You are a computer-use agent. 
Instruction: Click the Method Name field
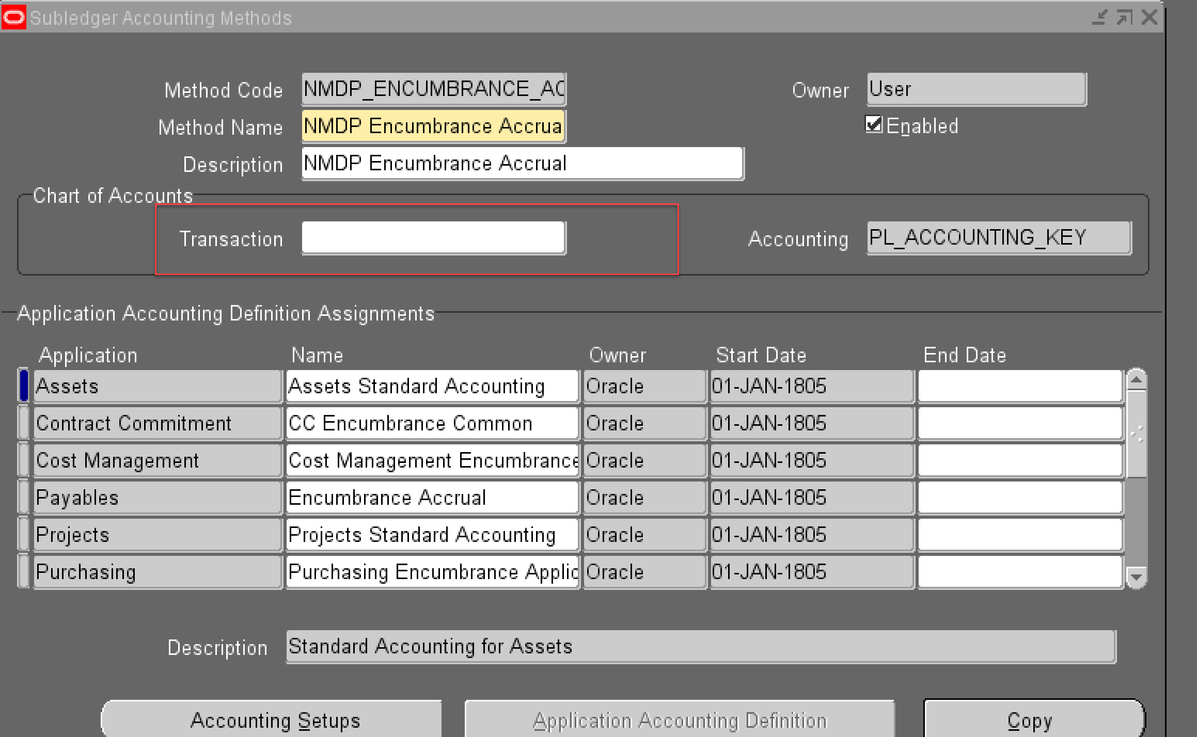pos(433,125)
